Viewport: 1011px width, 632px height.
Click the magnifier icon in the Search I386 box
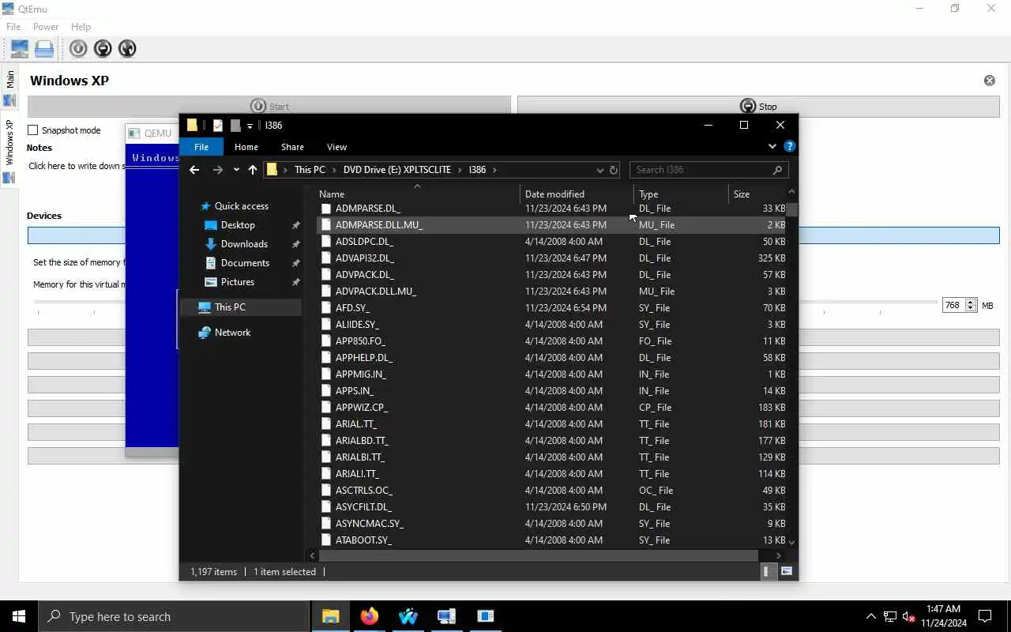point(777,170)
